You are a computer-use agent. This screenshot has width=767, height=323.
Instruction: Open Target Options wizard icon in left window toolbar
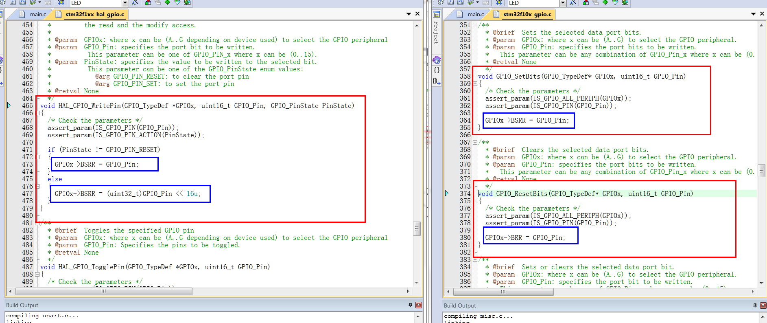coord(135,2)
